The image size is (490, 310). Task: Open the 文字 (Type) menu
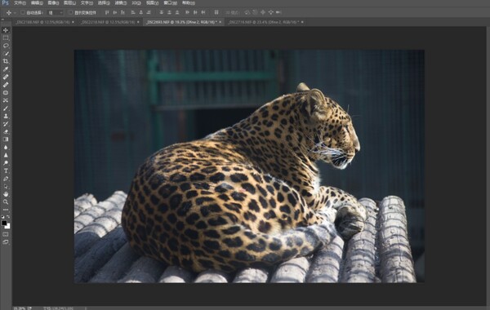(x=87, y=2)
